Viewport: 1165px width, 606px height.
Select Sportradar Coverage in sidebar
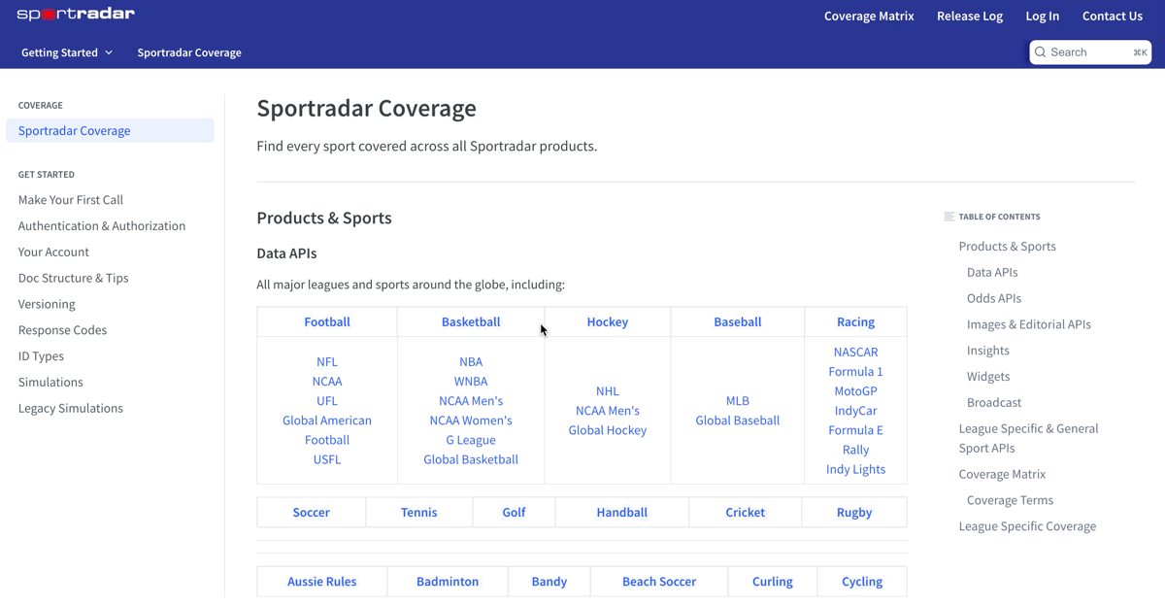[x=110, y=130]
